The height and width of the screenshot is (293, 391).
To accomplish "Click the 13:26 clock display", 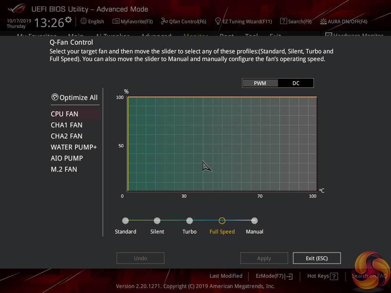I will 49,23.
